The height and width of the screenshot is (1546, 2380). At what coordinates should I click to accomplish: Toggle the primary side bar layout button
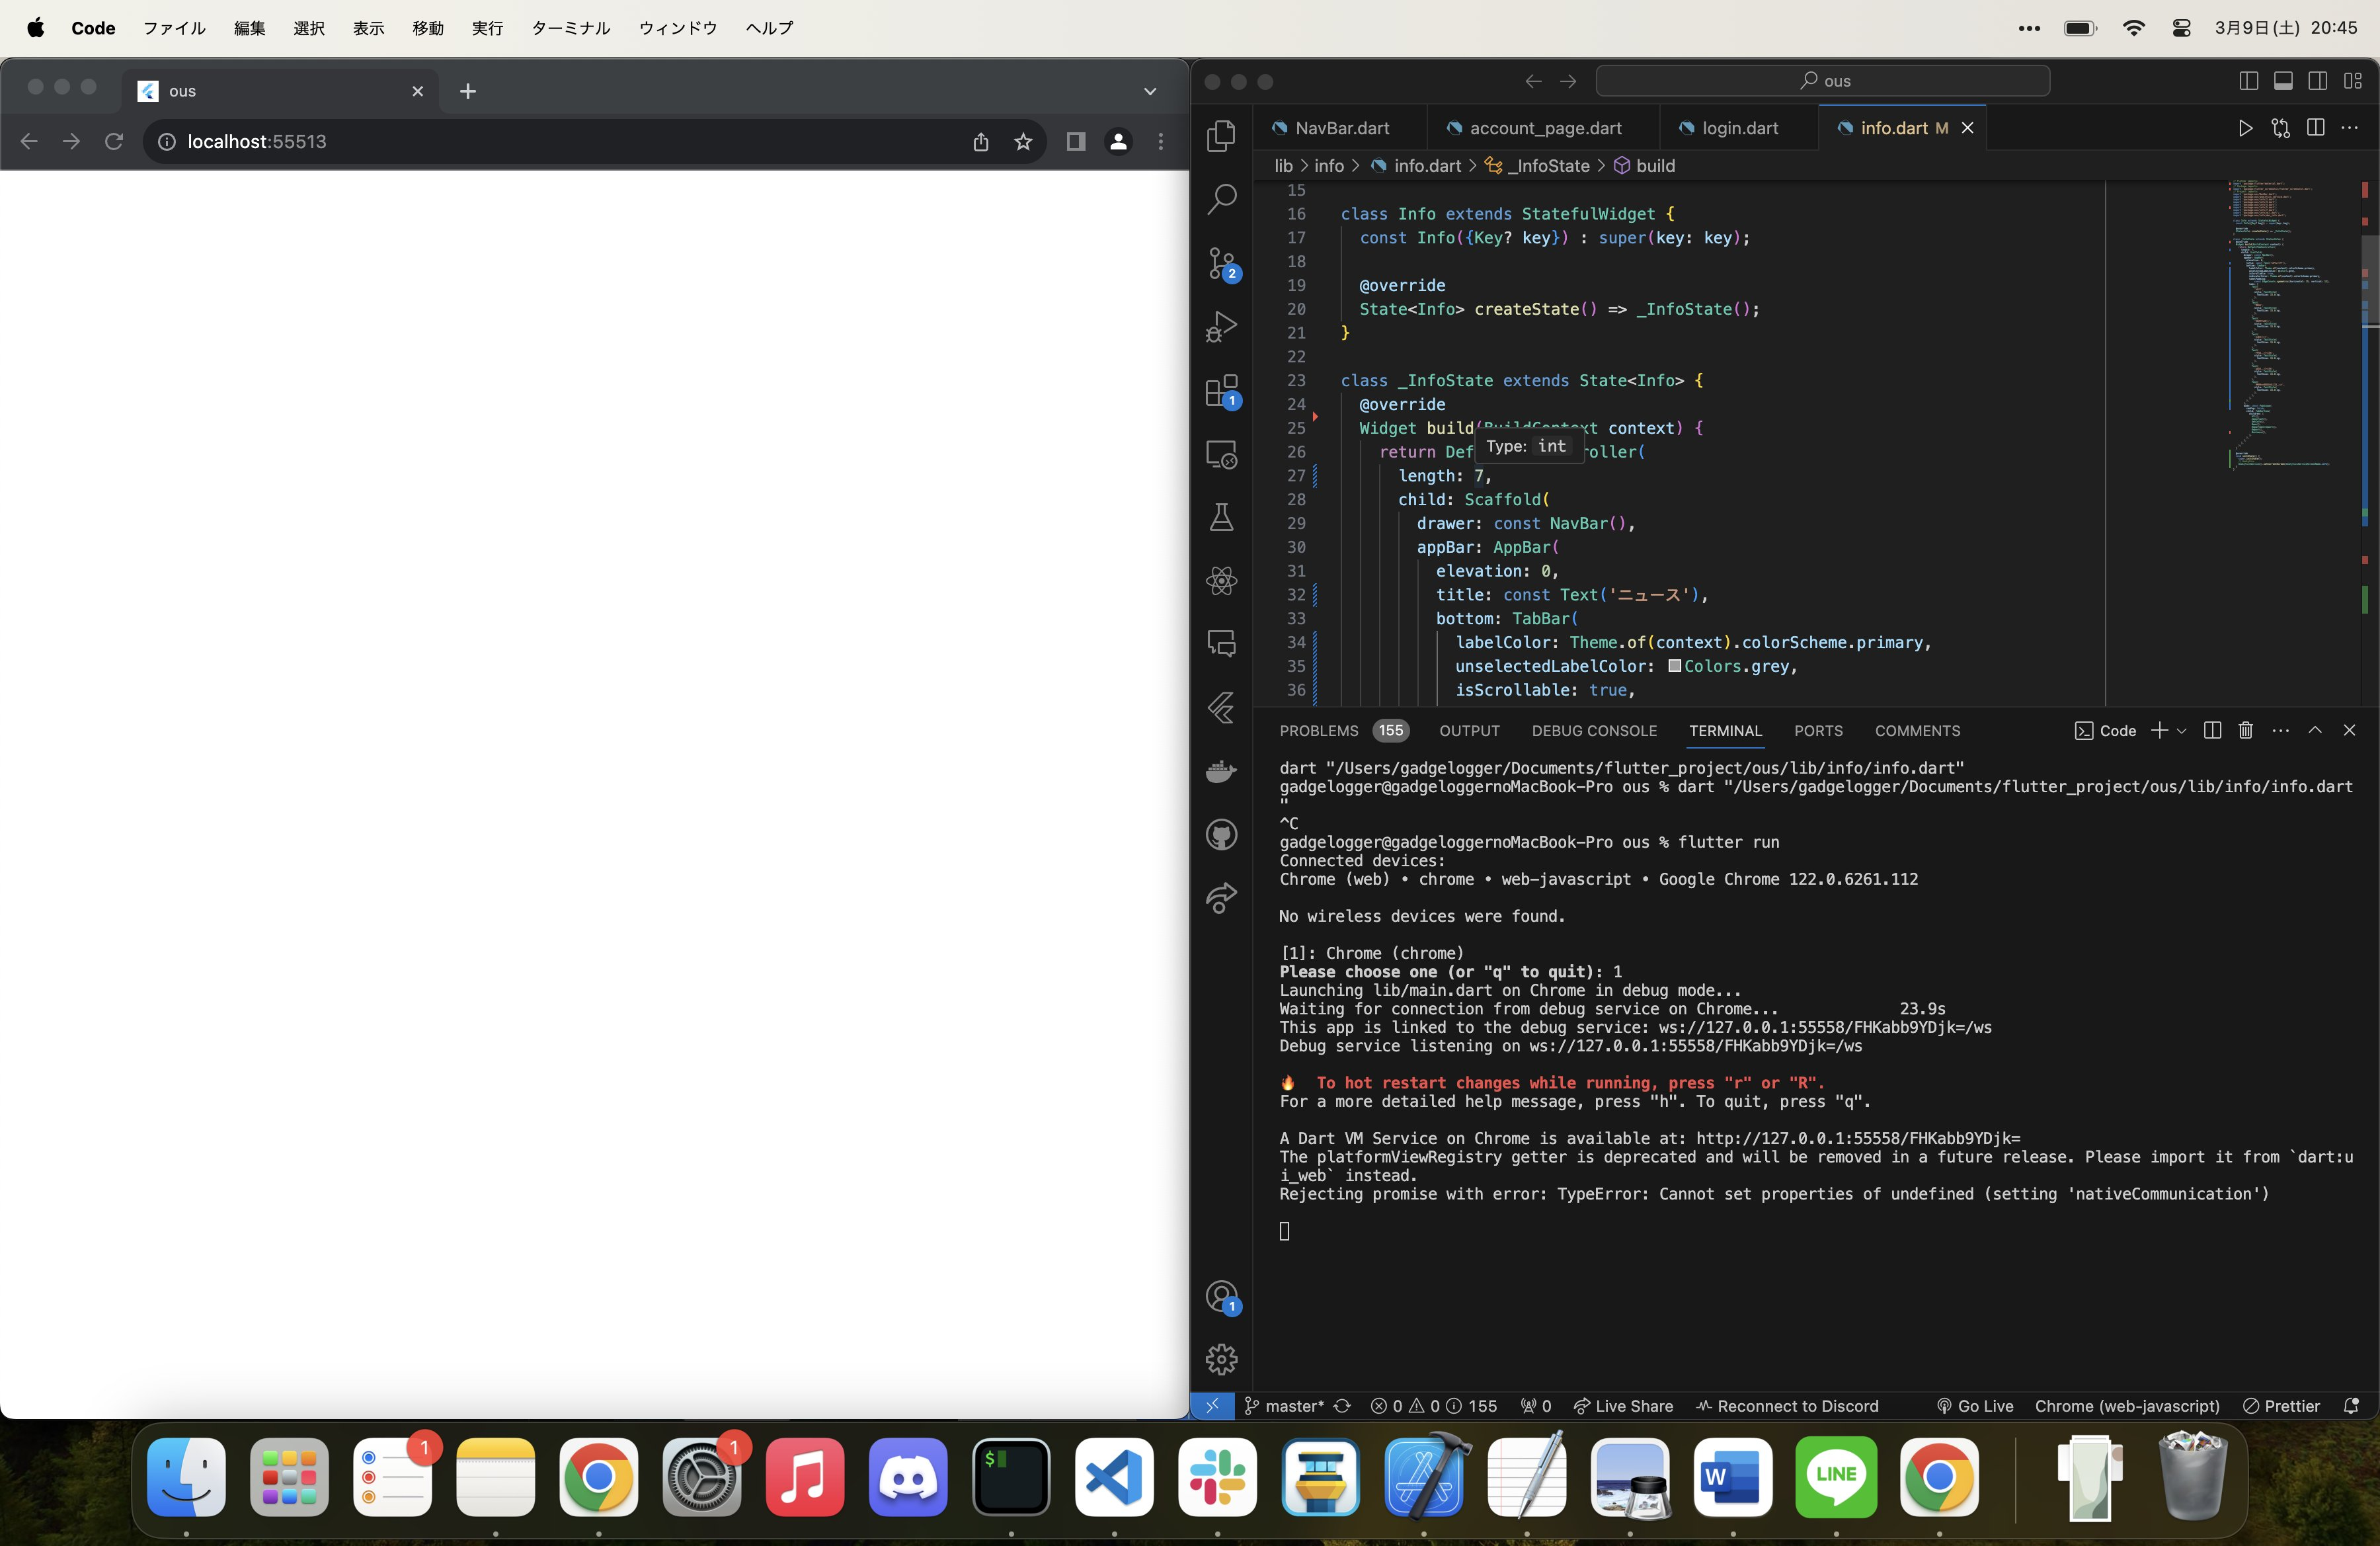click(2249, 81)
